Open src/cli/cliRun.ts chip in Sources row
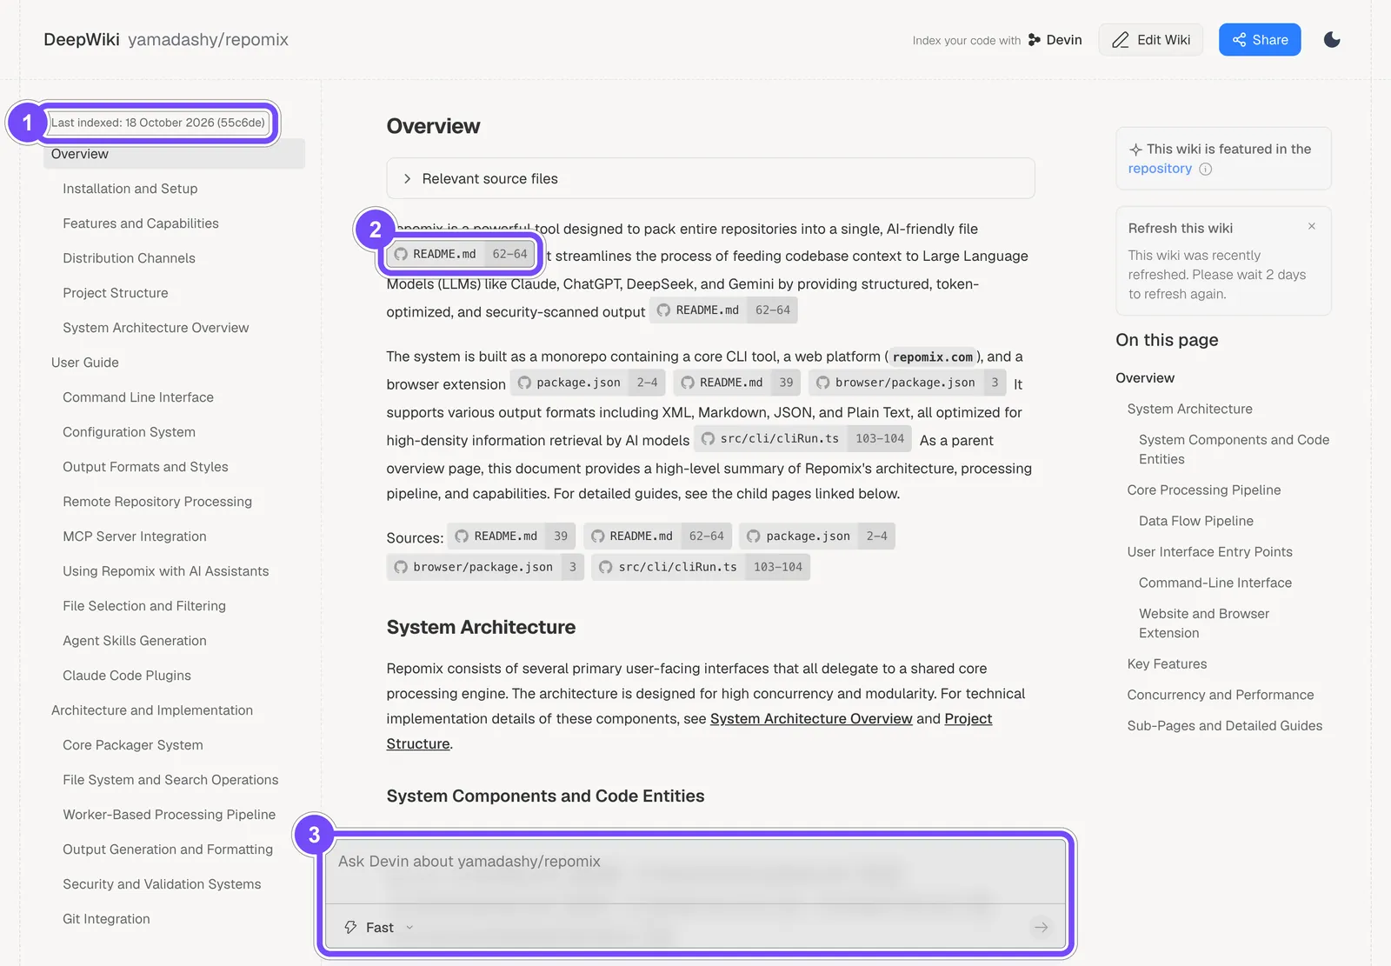 [701, 567]
